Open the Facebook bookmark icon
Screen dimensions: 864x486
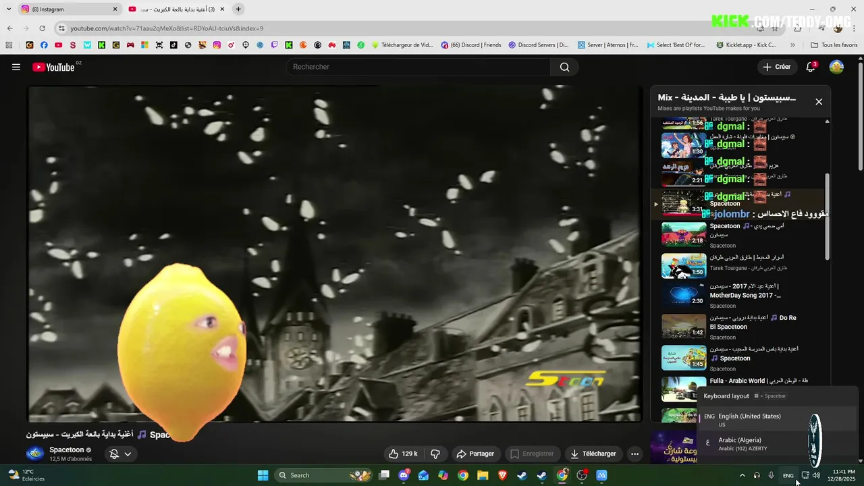pyautogui.click(x=44, y=45)
